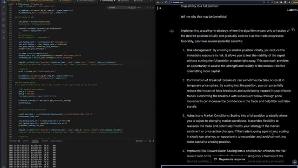The image size is (298, 168).
Task: Switch to the Problems panel tab
Action: 13,141
